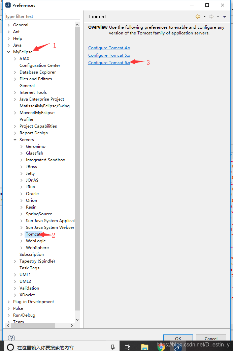The image size is (233, 351).
Task: Expand the Maven4MyEclipse node
Action: tap(15, 113)
